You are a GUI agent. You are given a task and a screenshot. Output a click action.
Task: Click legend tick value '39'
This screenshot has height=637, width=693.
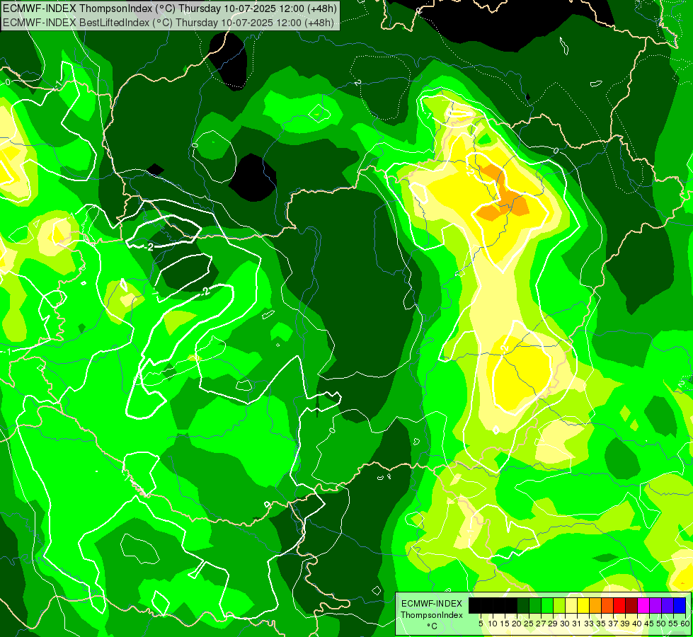click(x=625, y=624)
